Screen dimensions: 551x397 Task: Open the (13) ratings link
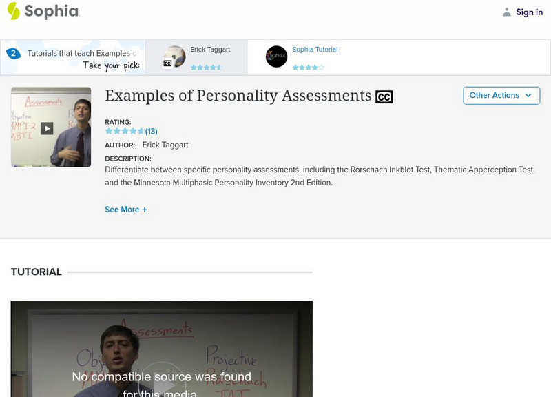tap(151, 130)
